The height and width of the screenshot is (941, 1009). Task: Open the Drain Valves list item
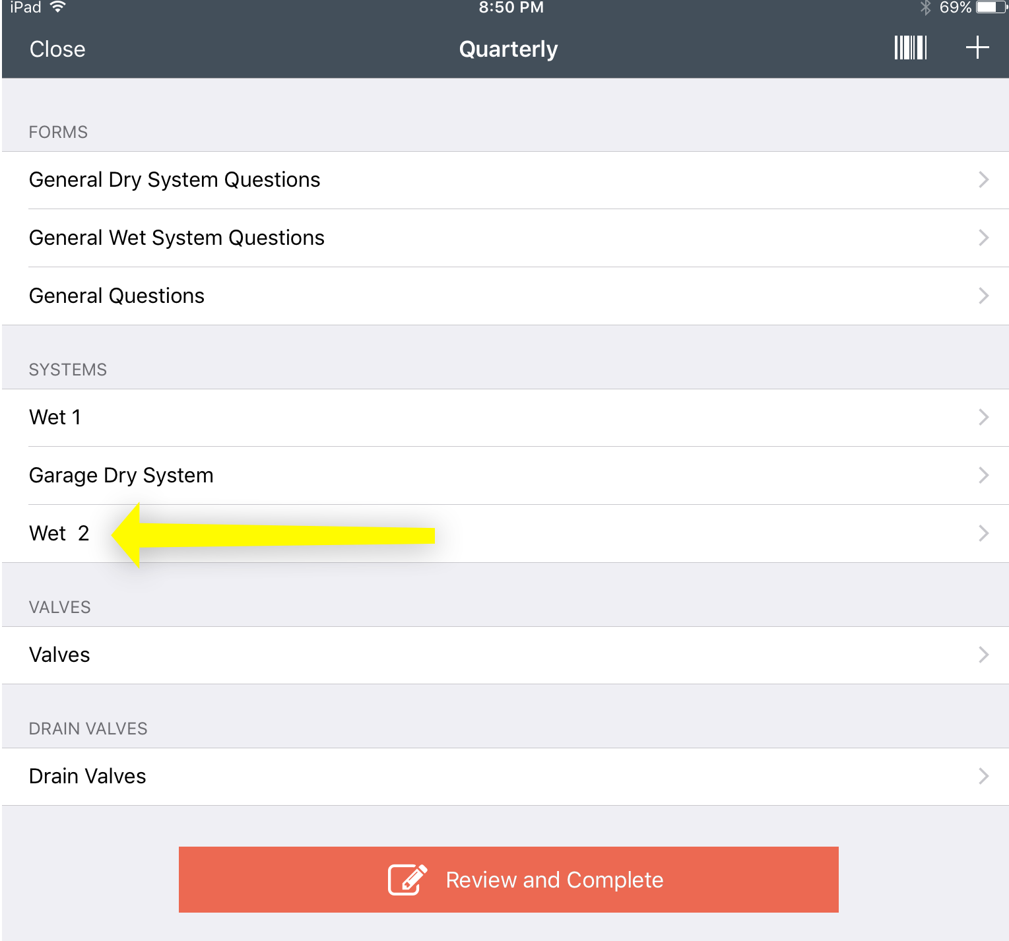(505, 776)
